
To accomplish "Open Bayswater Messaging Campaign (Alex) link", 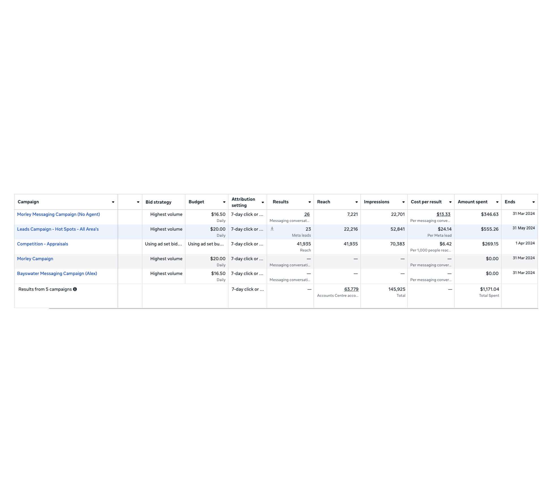I will [57, 273].
